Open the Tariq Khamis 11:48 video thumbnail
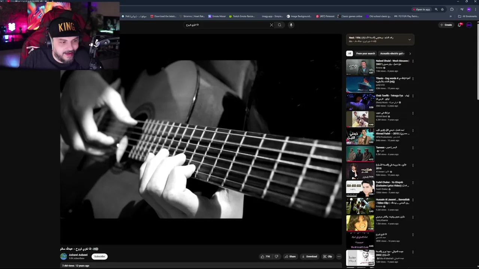This screenshot has height=269, width=479. point(360,223)
